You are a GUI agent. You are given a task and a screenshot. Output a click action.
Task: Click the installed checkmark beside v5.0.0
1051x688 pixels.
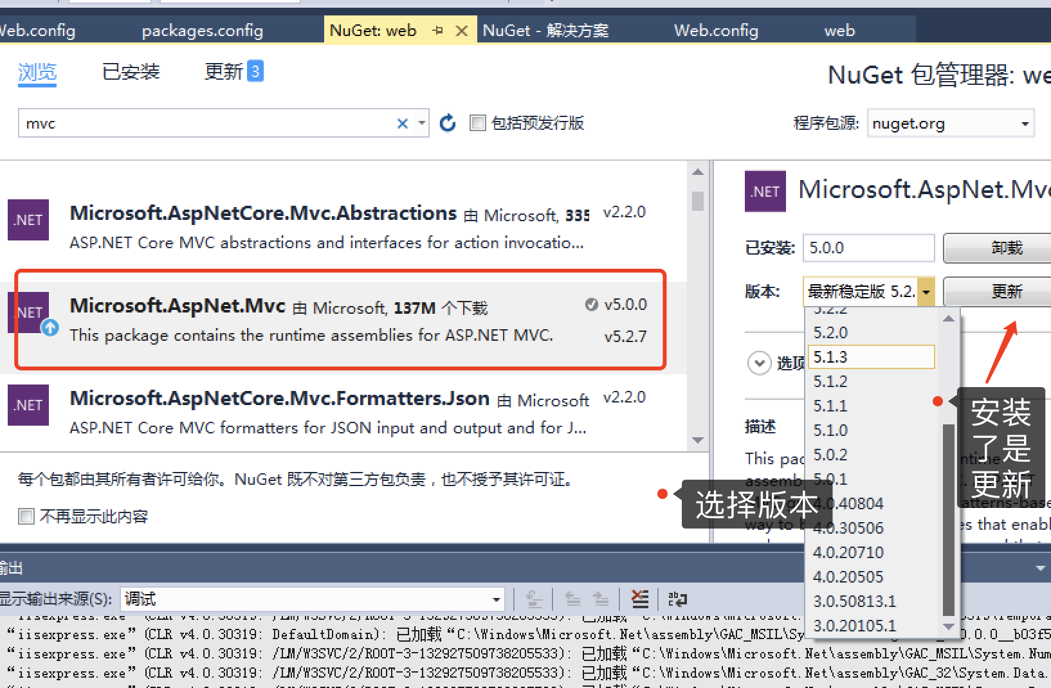point(591,304)
